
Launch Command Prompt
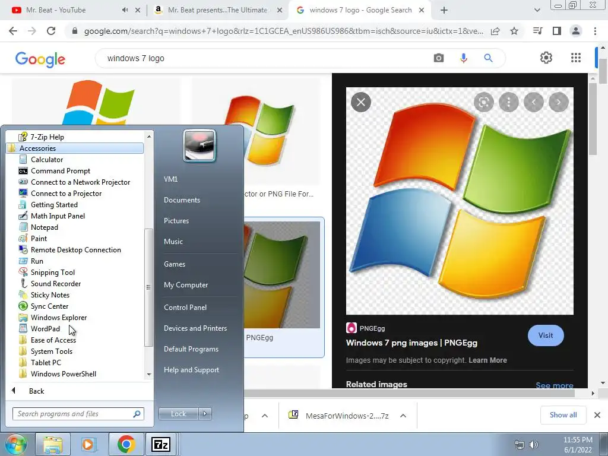coord(60,170)
